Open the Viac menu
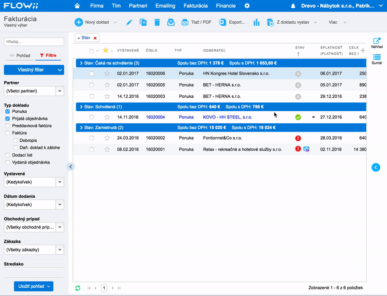 337,22
